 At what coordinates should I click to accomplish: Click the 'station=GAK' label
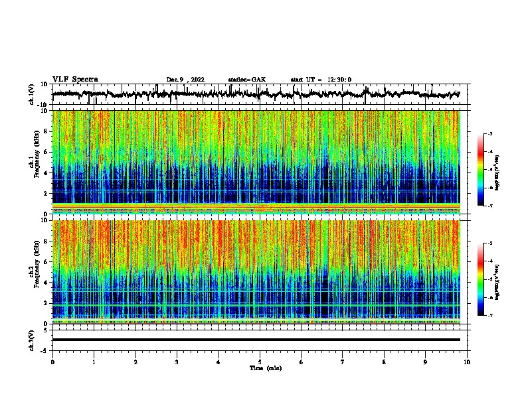pyautogui.click(x=247, y=80)
